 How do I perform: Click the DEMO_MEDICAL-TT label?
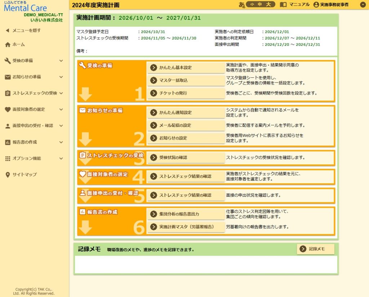(x=43, y=15)
